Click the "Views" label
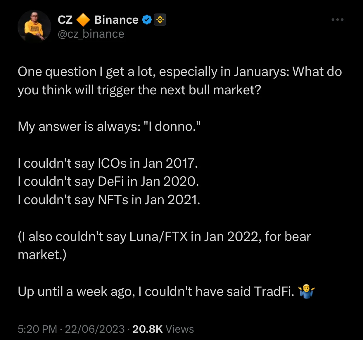This screenshot has width=363, height=340. click(180, 329)
